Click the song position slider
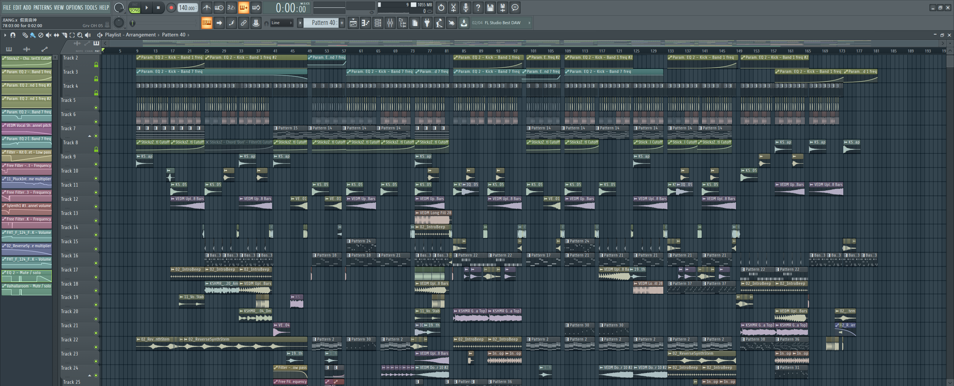The width and height of the screenshot is (954, 386). click(164, 23)
